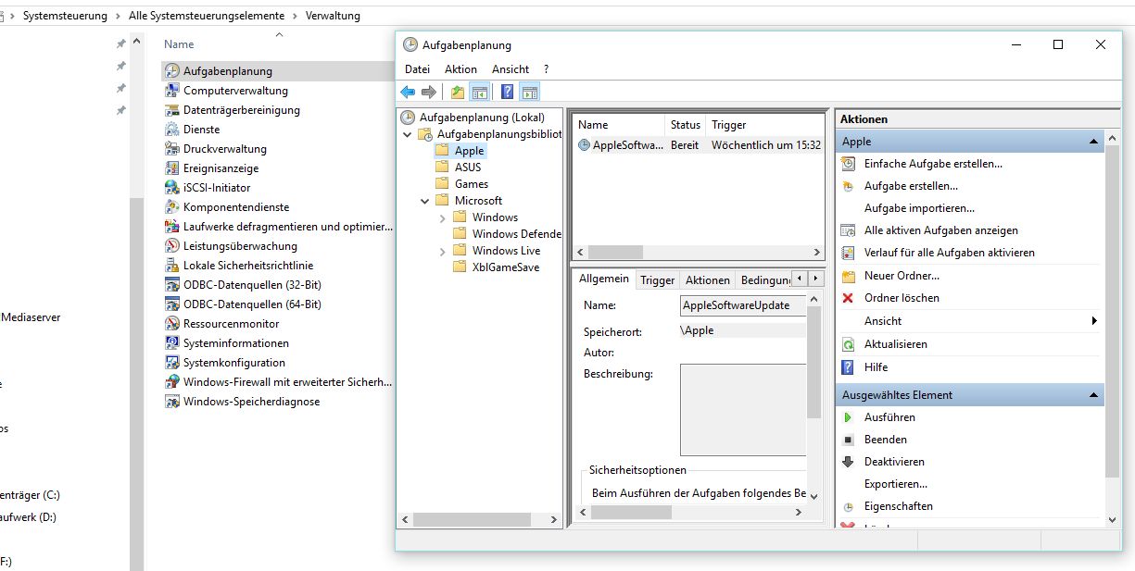
Task: Collapse the Microsoft tree node
Action: click(425, 201)
